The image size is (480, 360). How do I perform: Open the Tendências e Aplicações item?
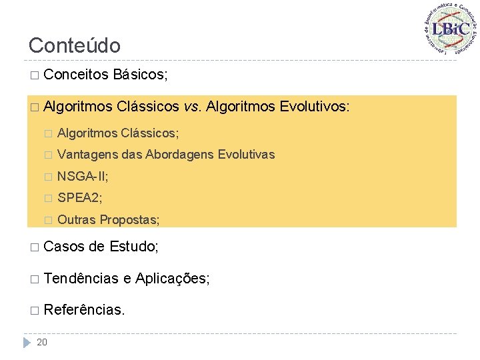point(127,278)
